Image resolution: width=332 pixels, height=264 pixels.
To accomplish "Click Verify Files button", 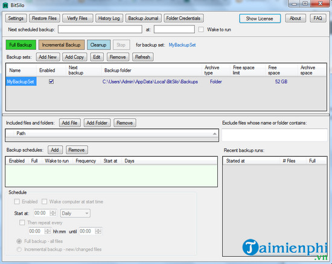I will point(77,18).
